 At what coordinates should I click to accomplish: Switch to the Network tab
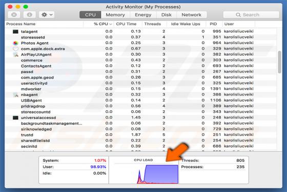[192, 15]
